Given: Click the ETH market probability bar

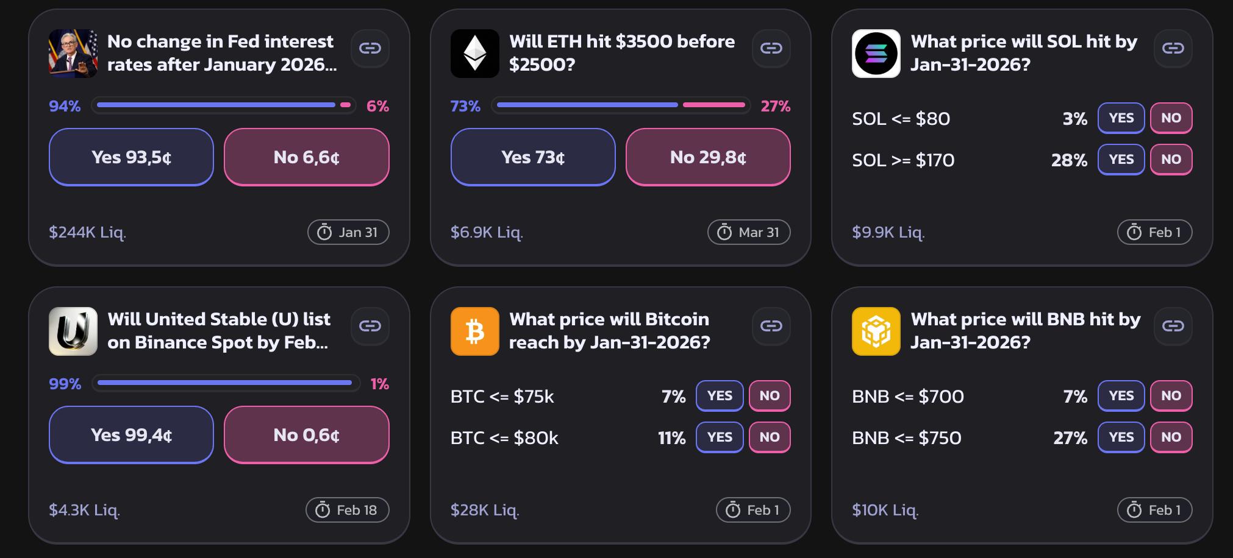Looking at the screenshot, I should [620, 105].
